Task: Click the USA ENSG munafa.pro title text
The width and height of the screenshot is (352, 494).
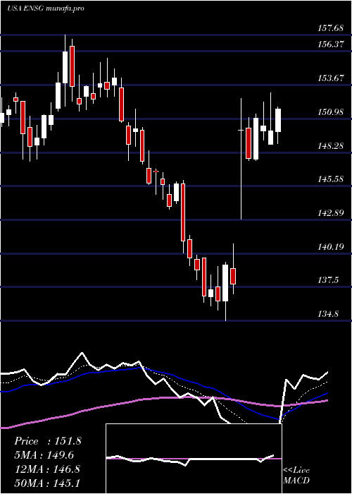Action: click(46, 8)
